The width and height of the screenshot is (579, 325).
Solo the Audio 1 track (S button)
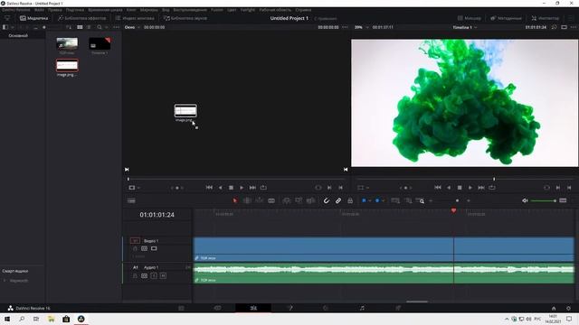(154, 275)
